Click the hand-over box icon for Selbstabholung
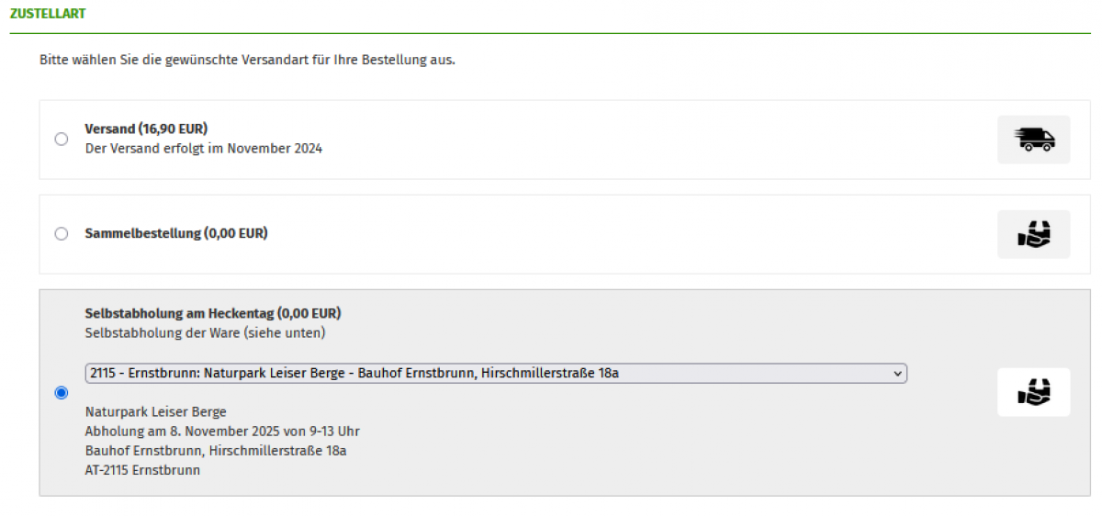Image resolution: width=1102 pixels, height=516 pixels. [1033, 392]
